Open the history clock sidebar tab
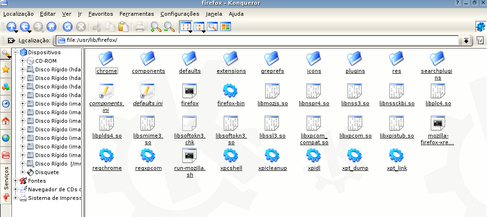 [6, 104]
